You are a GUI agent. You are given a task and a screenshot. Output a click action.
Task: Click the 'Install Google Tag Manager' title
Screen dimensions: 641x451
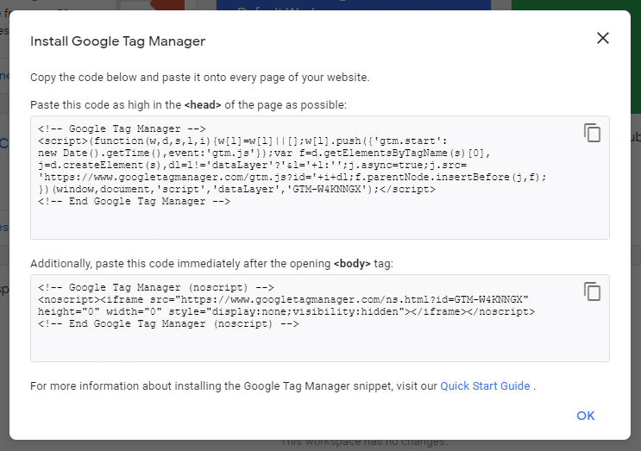[117, 41]
